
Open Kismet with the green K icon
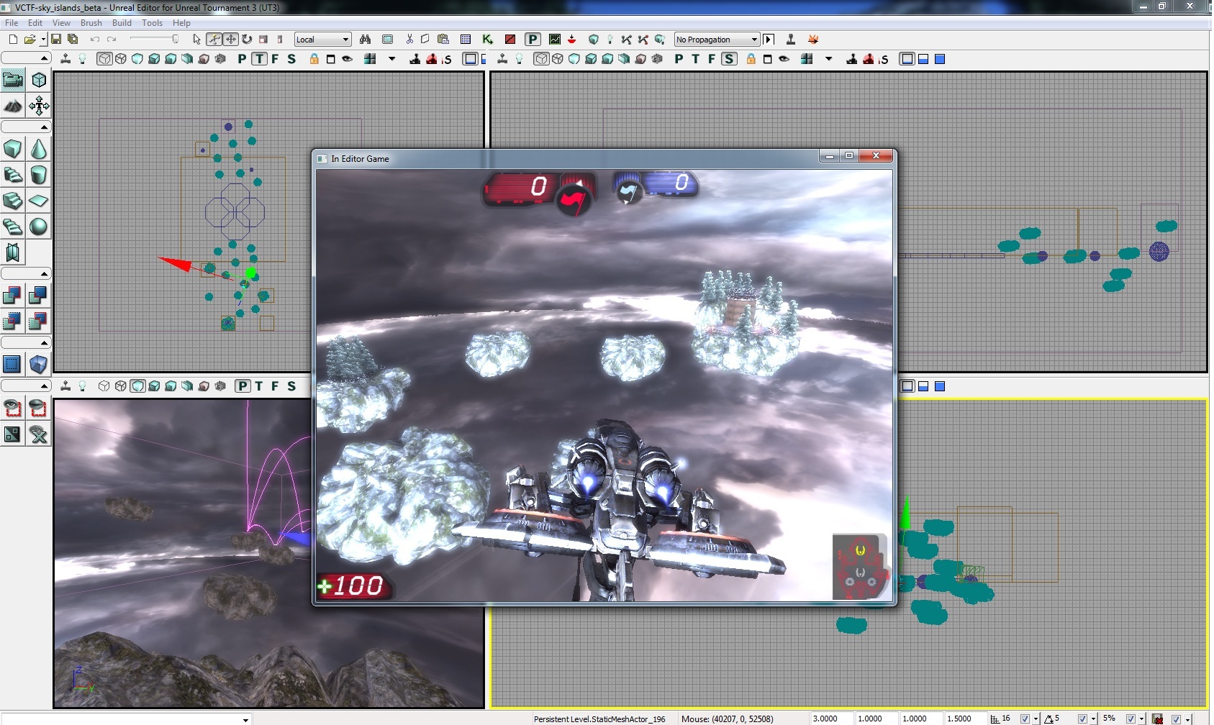pos(488,40)
